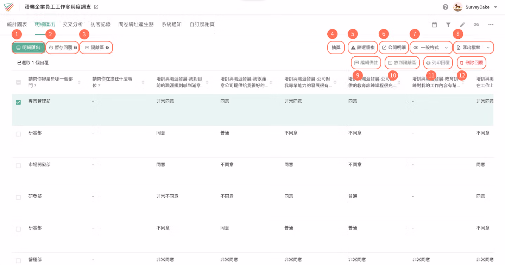Image resolution: width=505 pixels, height=265 pixels.
Task: Open the 一般格式 format dropdown
Action: [x=431, y=48]
